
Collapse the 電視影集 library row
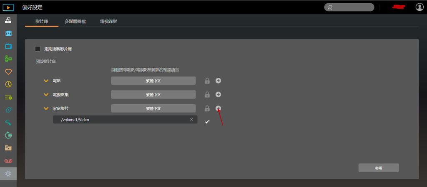click(46, 95)
